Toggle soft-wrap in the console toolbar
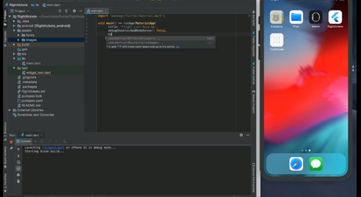 pos(18,162)
